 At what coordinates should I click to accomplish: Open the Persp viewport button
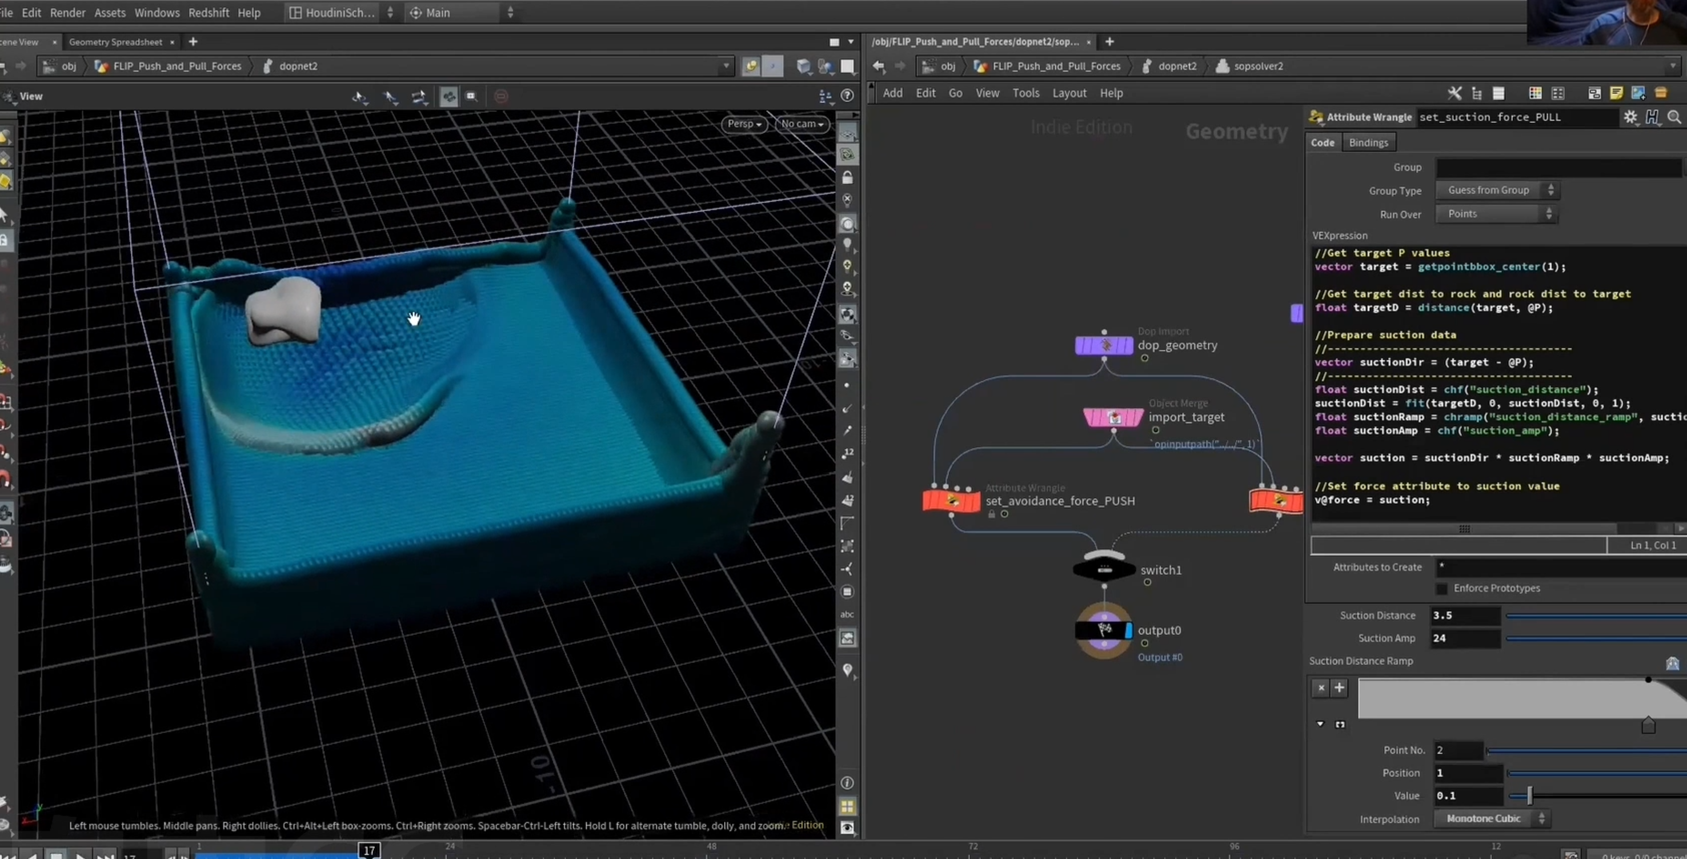click(744, 123)
